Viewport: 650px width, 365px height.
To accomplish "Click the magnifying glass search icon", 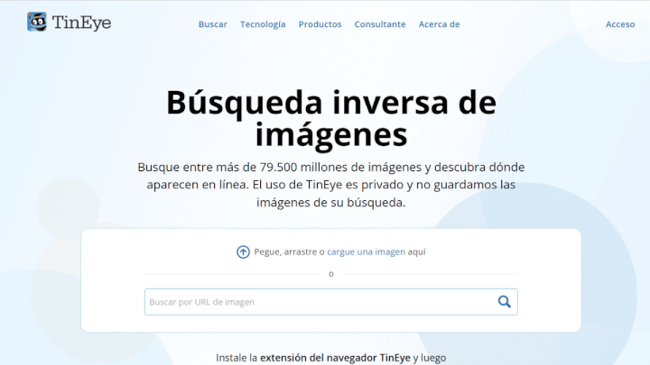I will pyautogui.click(x=504, y=302).
